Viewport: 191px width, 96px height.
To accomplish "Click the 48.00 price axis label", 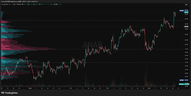I will tap(186, 19).
